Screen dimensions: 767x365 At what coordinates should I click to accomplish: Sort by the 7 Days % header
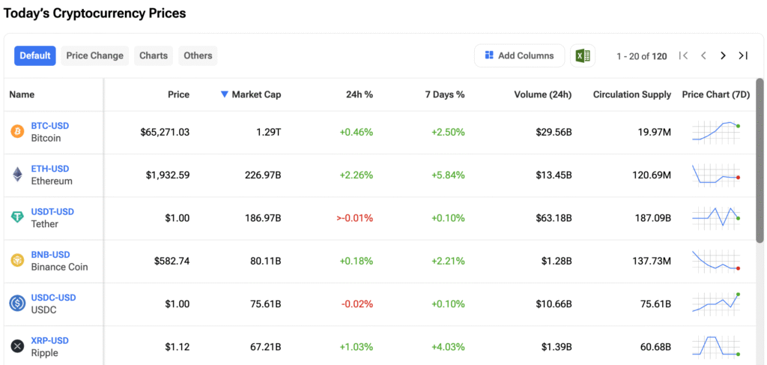click(445, 95)
